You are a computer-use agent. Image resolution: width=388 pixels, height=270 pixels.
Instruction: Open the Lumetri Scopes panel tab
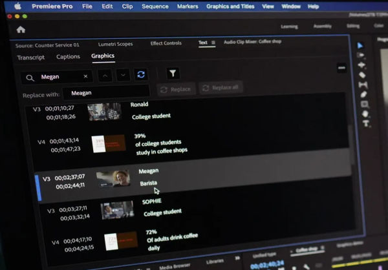tap(115, 45)
